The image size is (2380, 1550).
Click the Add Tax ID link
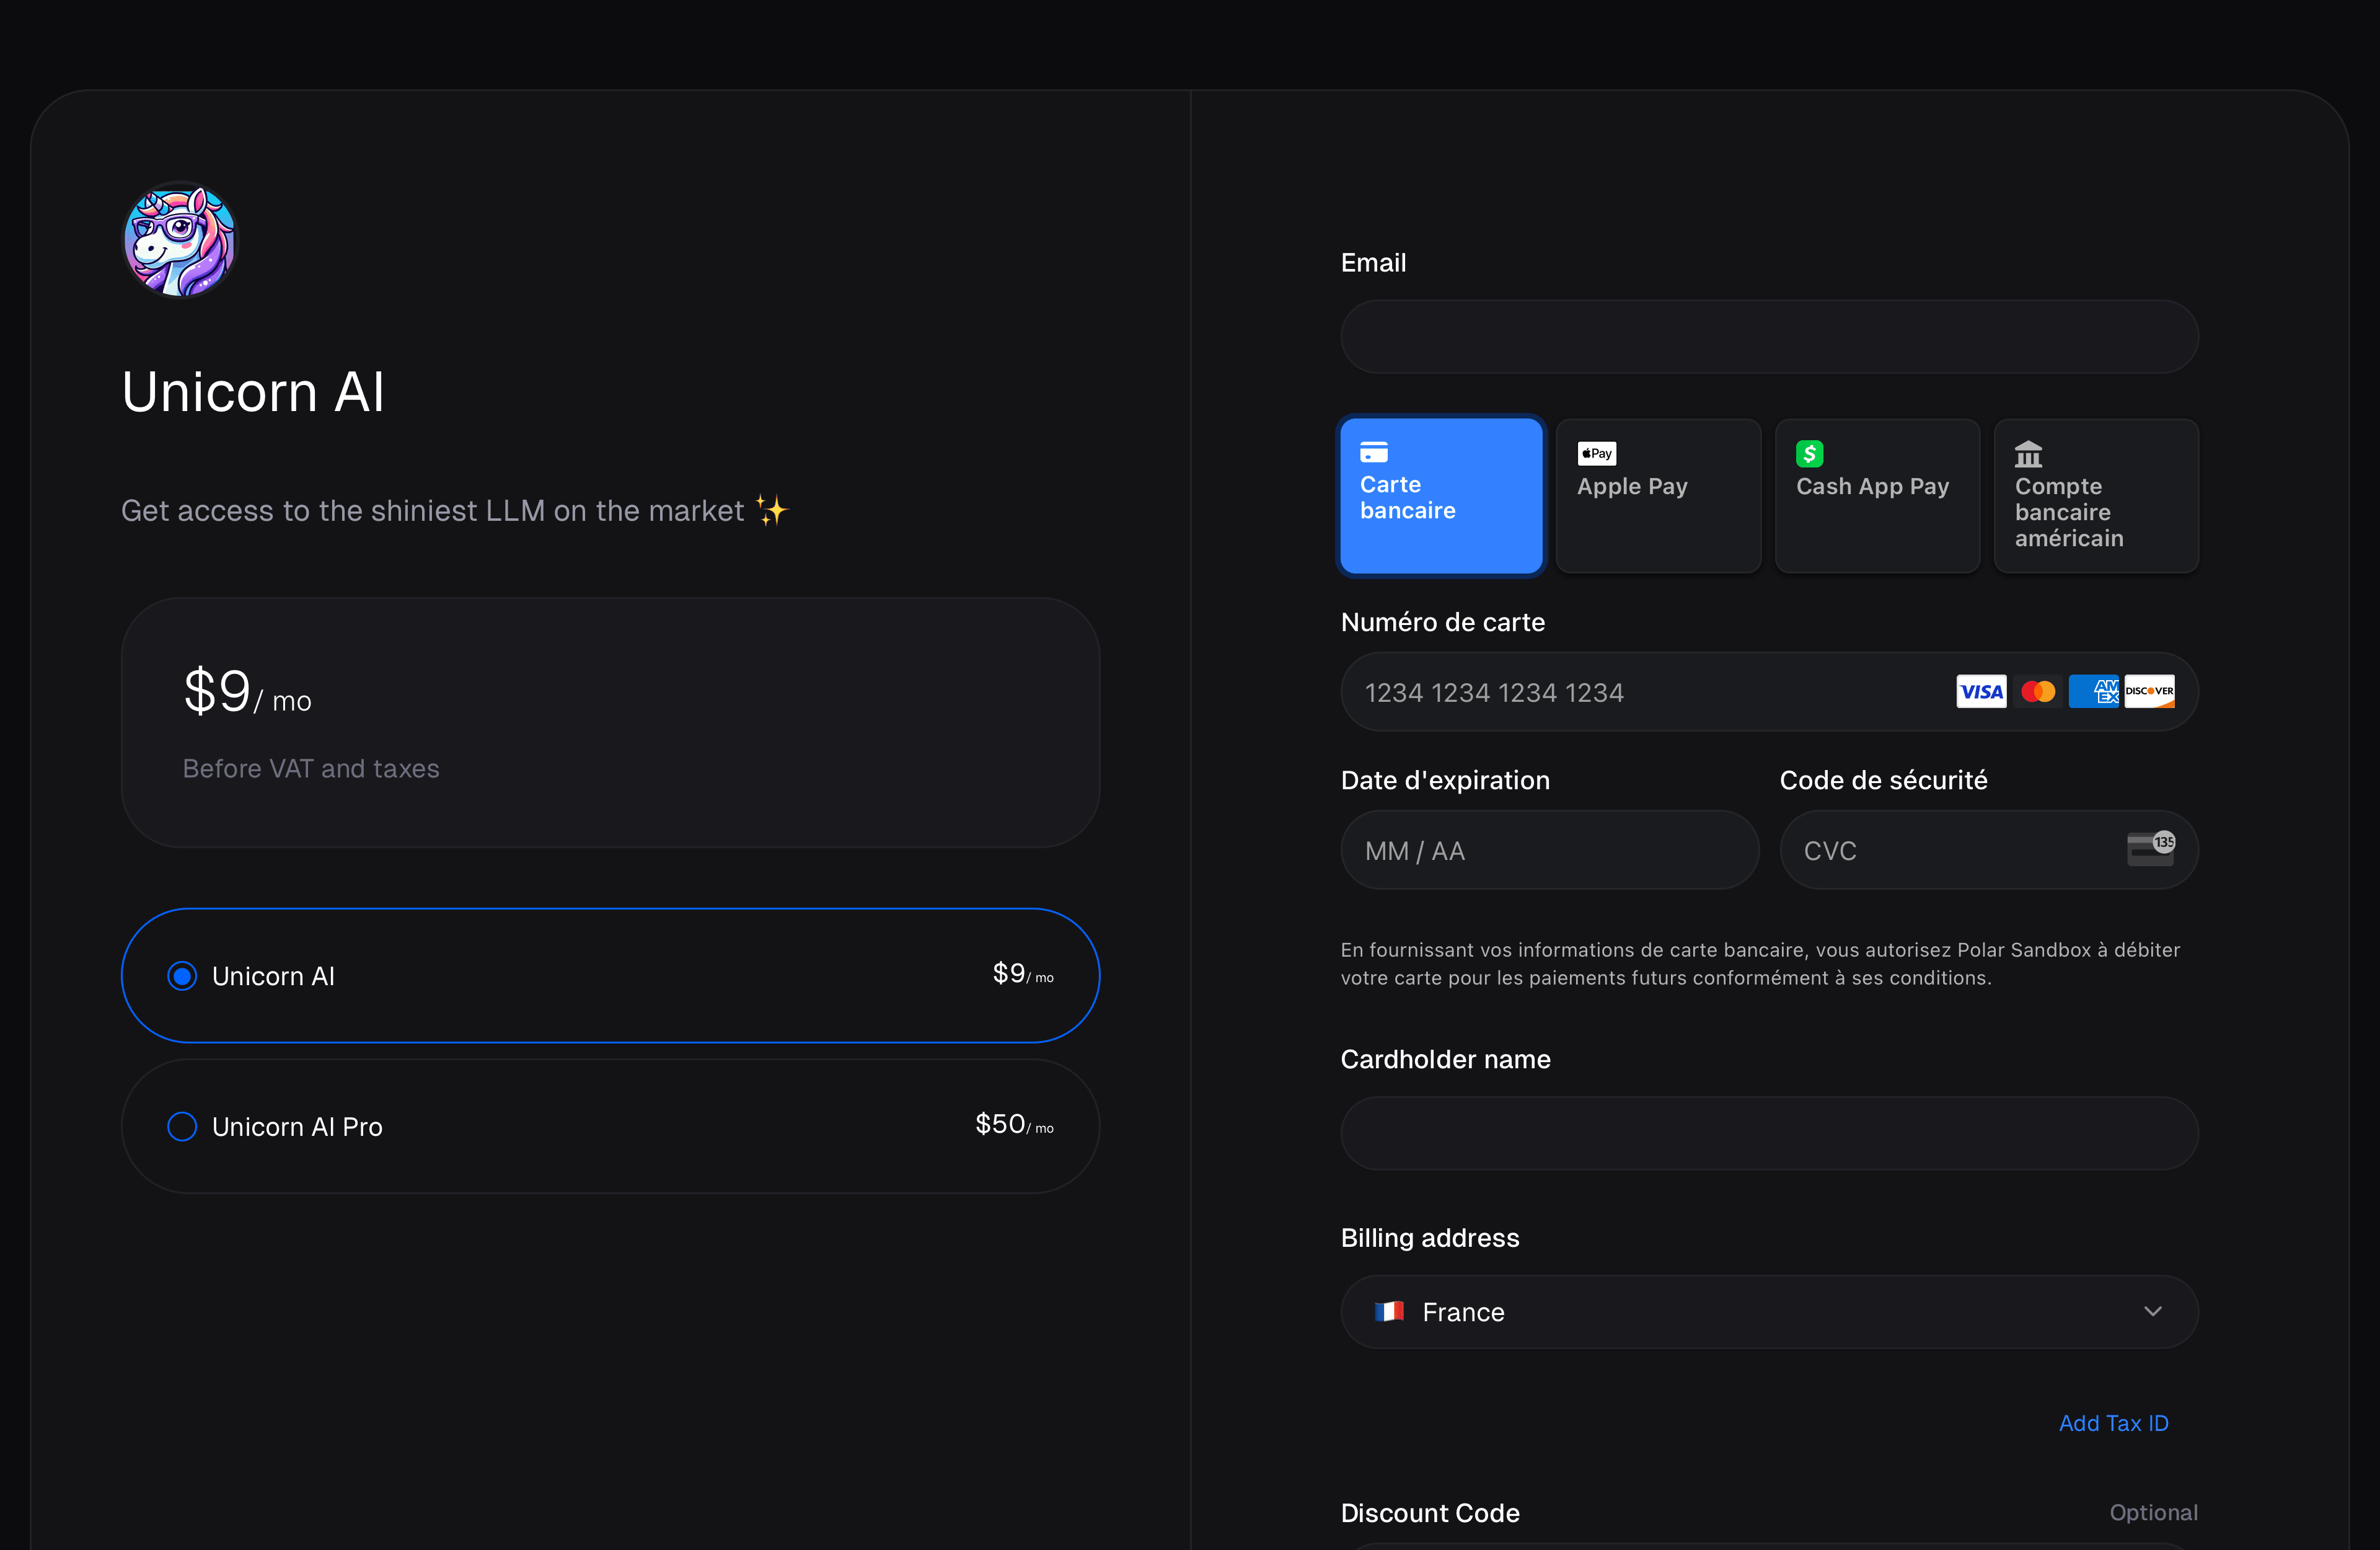point(2113,1423)
